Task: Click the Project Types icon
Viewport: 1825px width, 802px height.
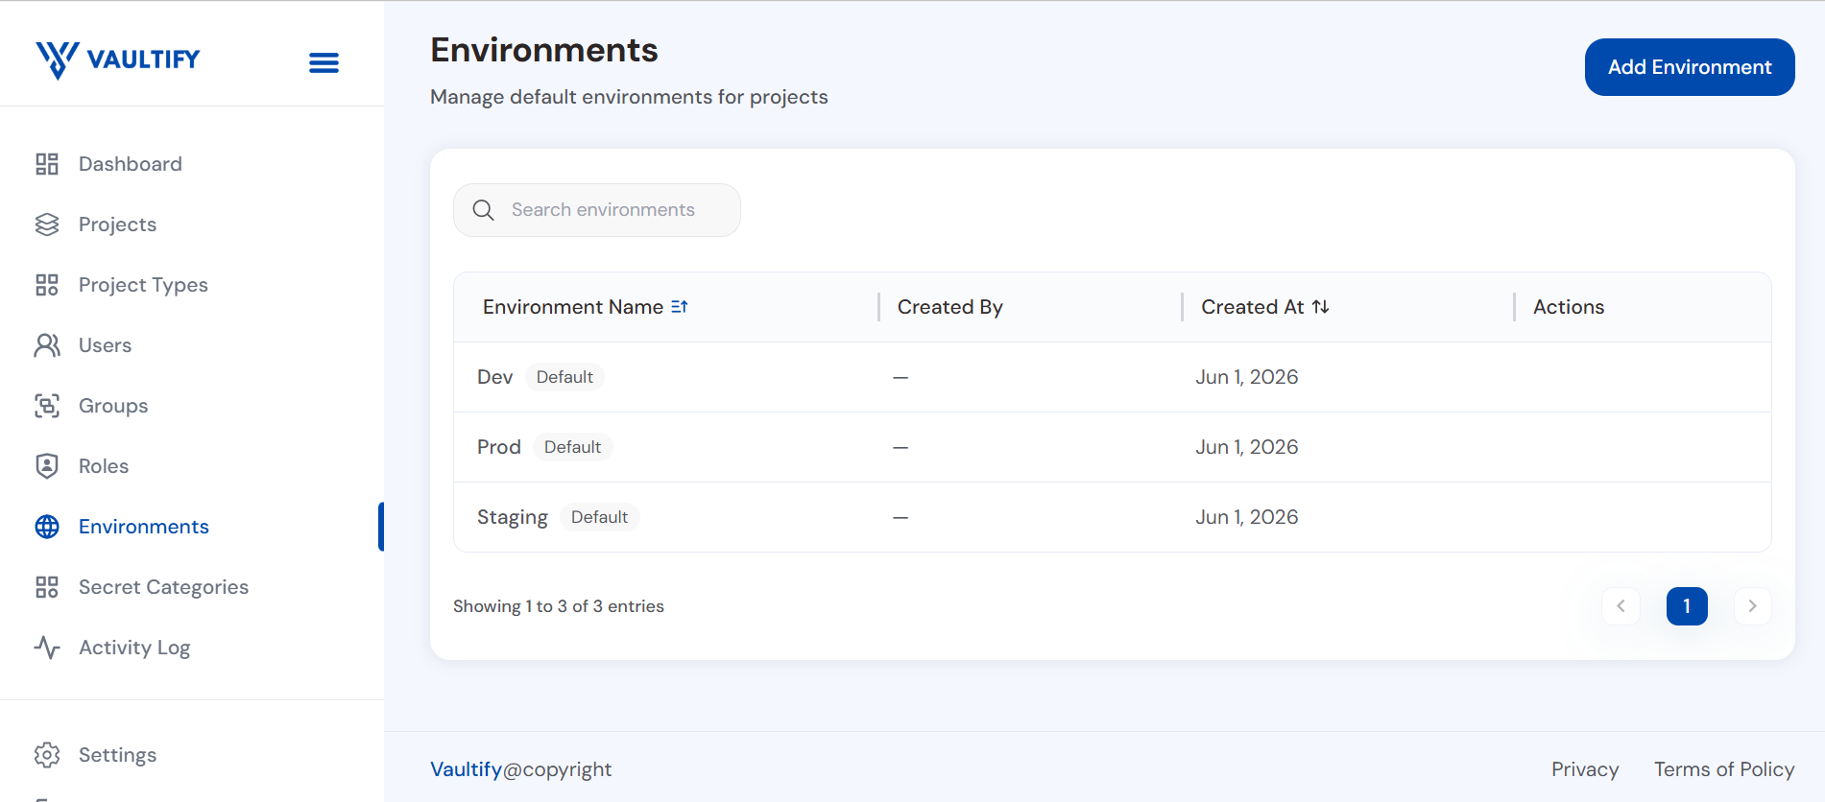Action: pos(47,285)
